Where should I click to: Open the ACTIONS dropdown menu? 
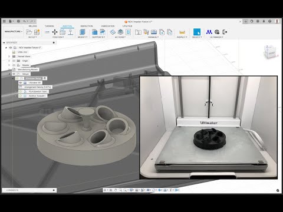click(x=120, y=37)
